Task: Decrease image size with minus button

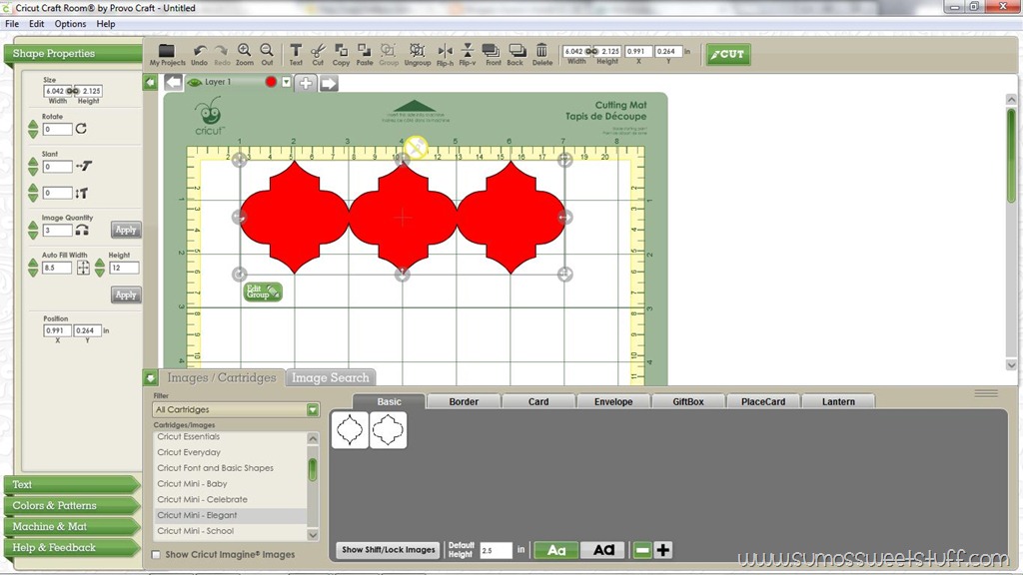Action: 642,550
